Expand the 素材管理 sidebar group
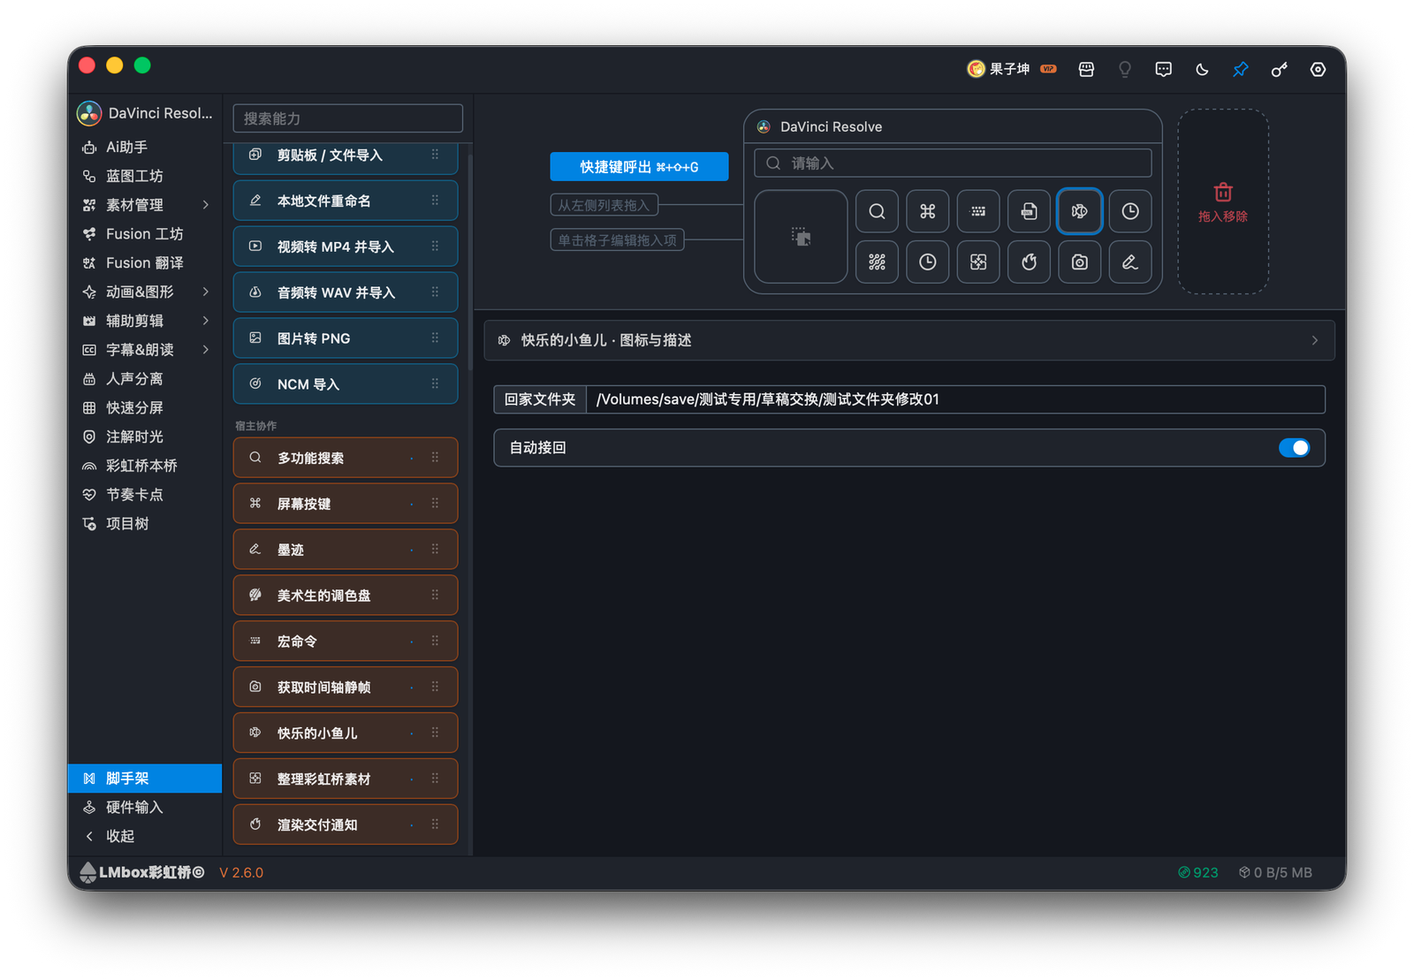The height and width of the screenshot is (980, 1414). click(x=205, y=205)
